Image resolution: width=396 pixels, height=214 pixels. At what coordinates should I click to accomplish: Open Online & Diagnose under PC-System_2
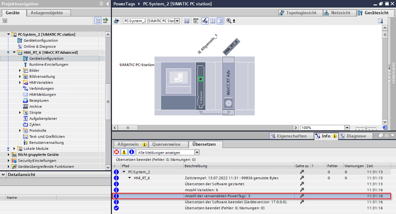point(40,46)
